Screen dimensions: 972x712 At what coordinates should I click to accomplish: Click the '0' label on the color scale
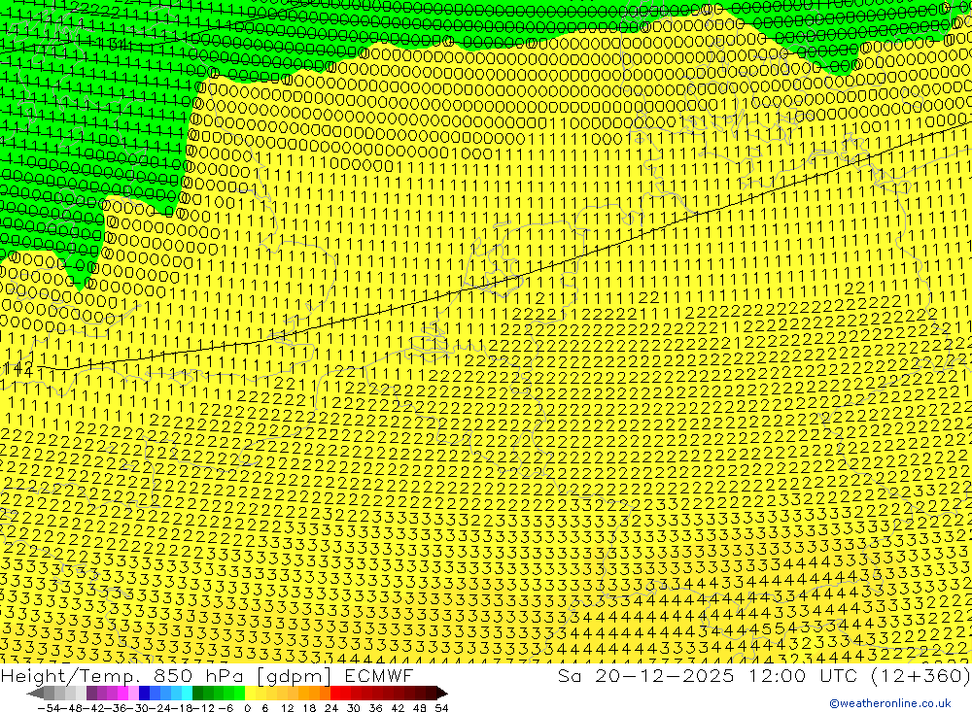247,708
